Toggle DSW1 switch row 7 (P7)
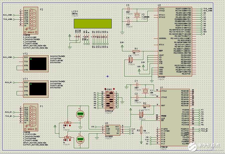 [110, 105]
